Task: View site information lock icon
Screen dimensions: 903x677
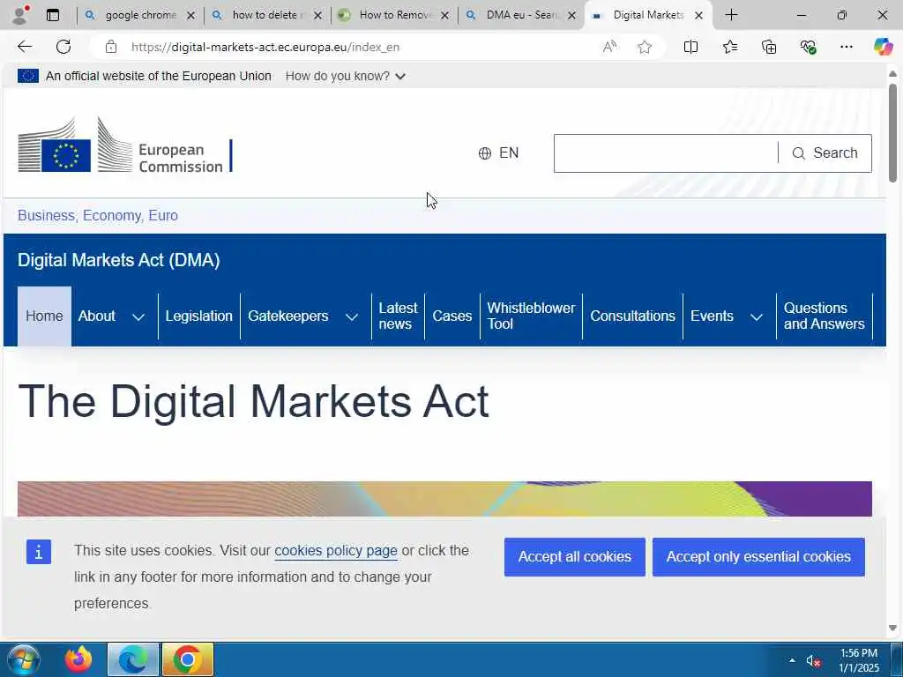Action: pyautogui.click(x=111, y=47)
